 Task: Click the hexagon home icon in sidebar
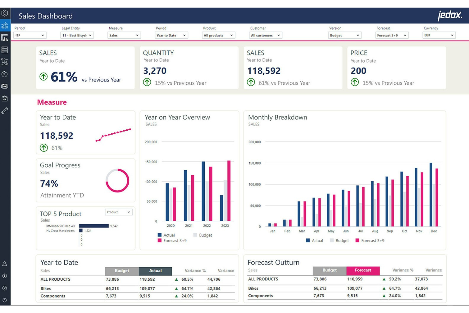pyautogui.click(x=5, y=13)
